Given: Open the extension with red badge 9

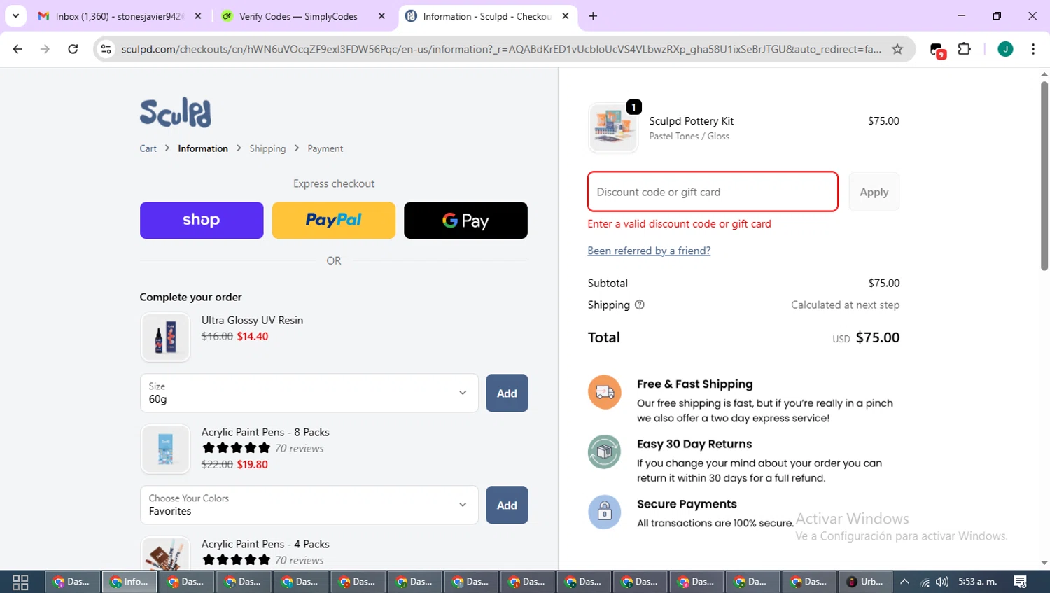Looking at the screenshot, I should tap(937, 50).
